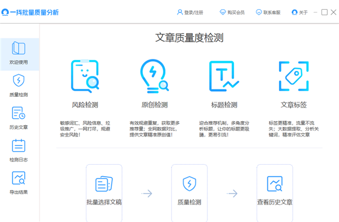The height and width of the screenshot is (222, 339).
Task: Click the 导出结果 chart icon
Action: click(x=19, y=178)
